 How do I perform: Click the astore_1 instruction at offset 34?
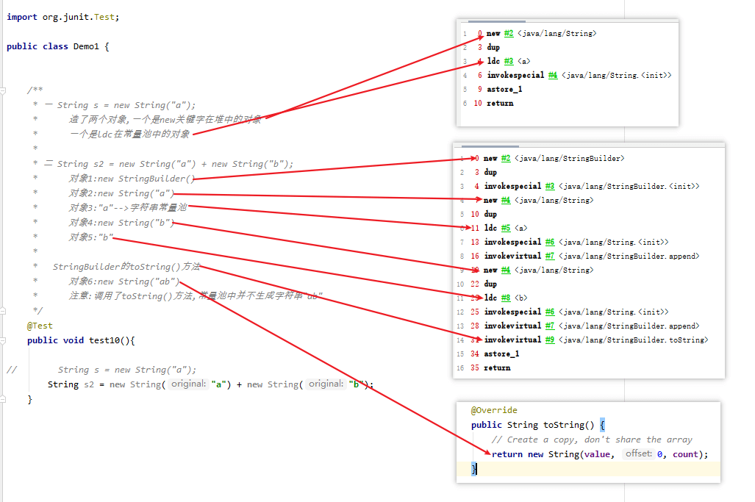(x=501, y=354)
